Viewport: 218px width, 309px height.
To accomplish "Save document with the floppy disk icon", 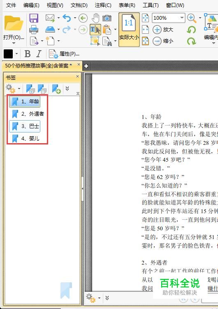I will (x=34, y=18).
